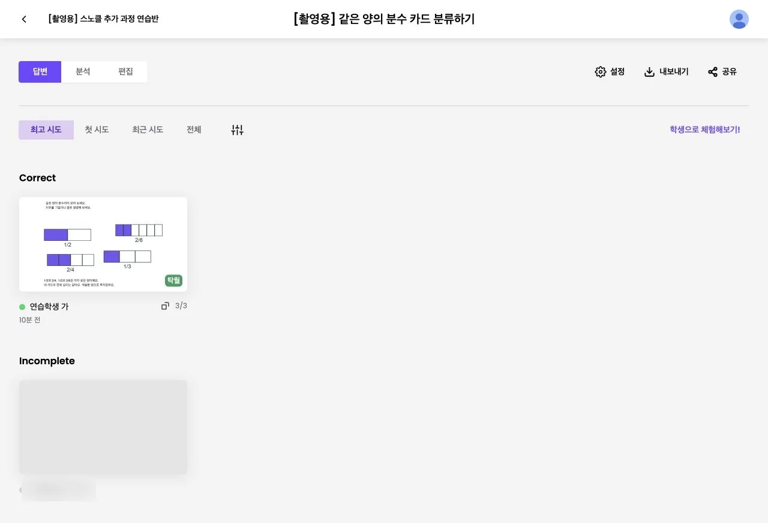Click the export download icon
Screen dimensions: 768x523
click(x=649, y=72)
